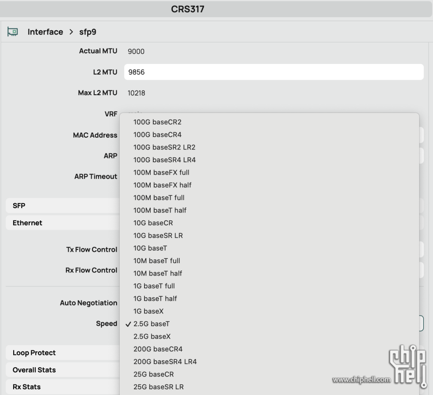Select 200G baseSR4 LR4 speed option
433x395 pixels.
[165, 362]
